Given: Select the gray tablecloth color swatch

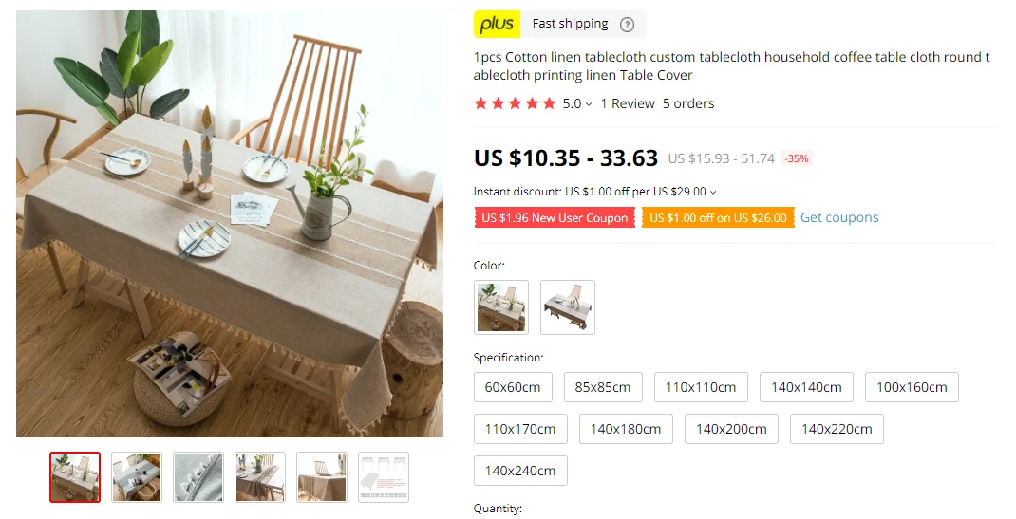Looking at the screenshot, I should 568,307.
